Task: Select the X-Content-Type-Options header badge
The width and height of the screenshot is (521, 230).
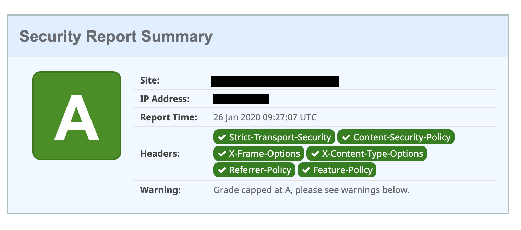Action: coord(367,154)
